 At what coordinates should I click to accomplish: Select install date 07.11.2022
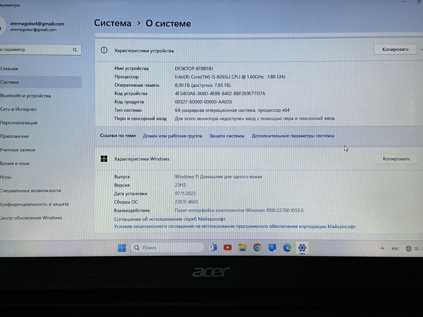tap(185, 194)
